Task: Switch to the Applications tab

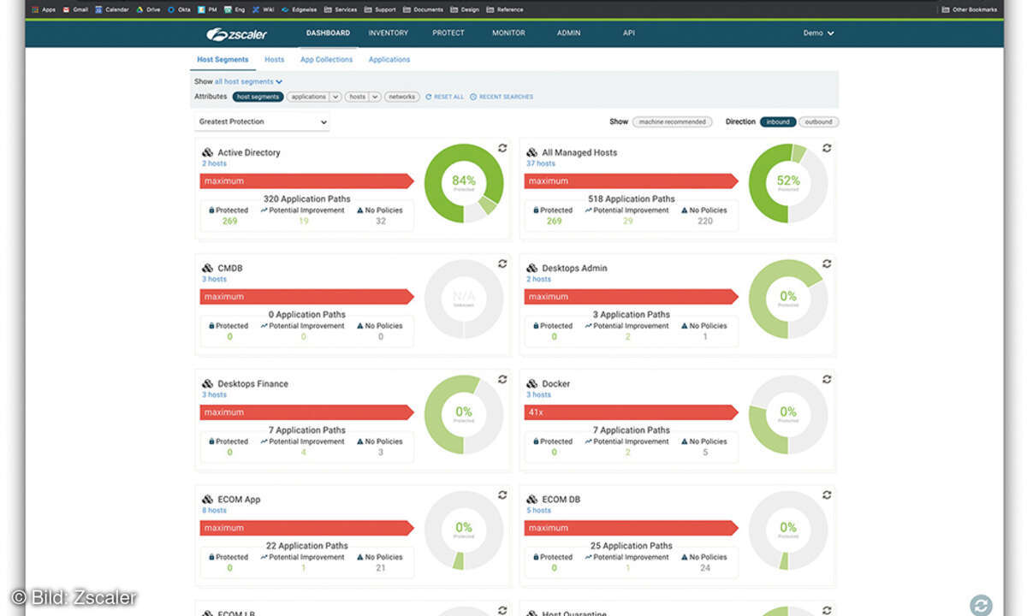Action: pyautogui.click(x=389, y=60)
